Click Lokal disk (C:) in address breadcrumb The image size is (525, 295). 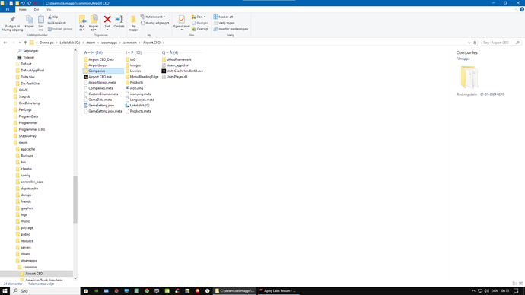(70, 43)
